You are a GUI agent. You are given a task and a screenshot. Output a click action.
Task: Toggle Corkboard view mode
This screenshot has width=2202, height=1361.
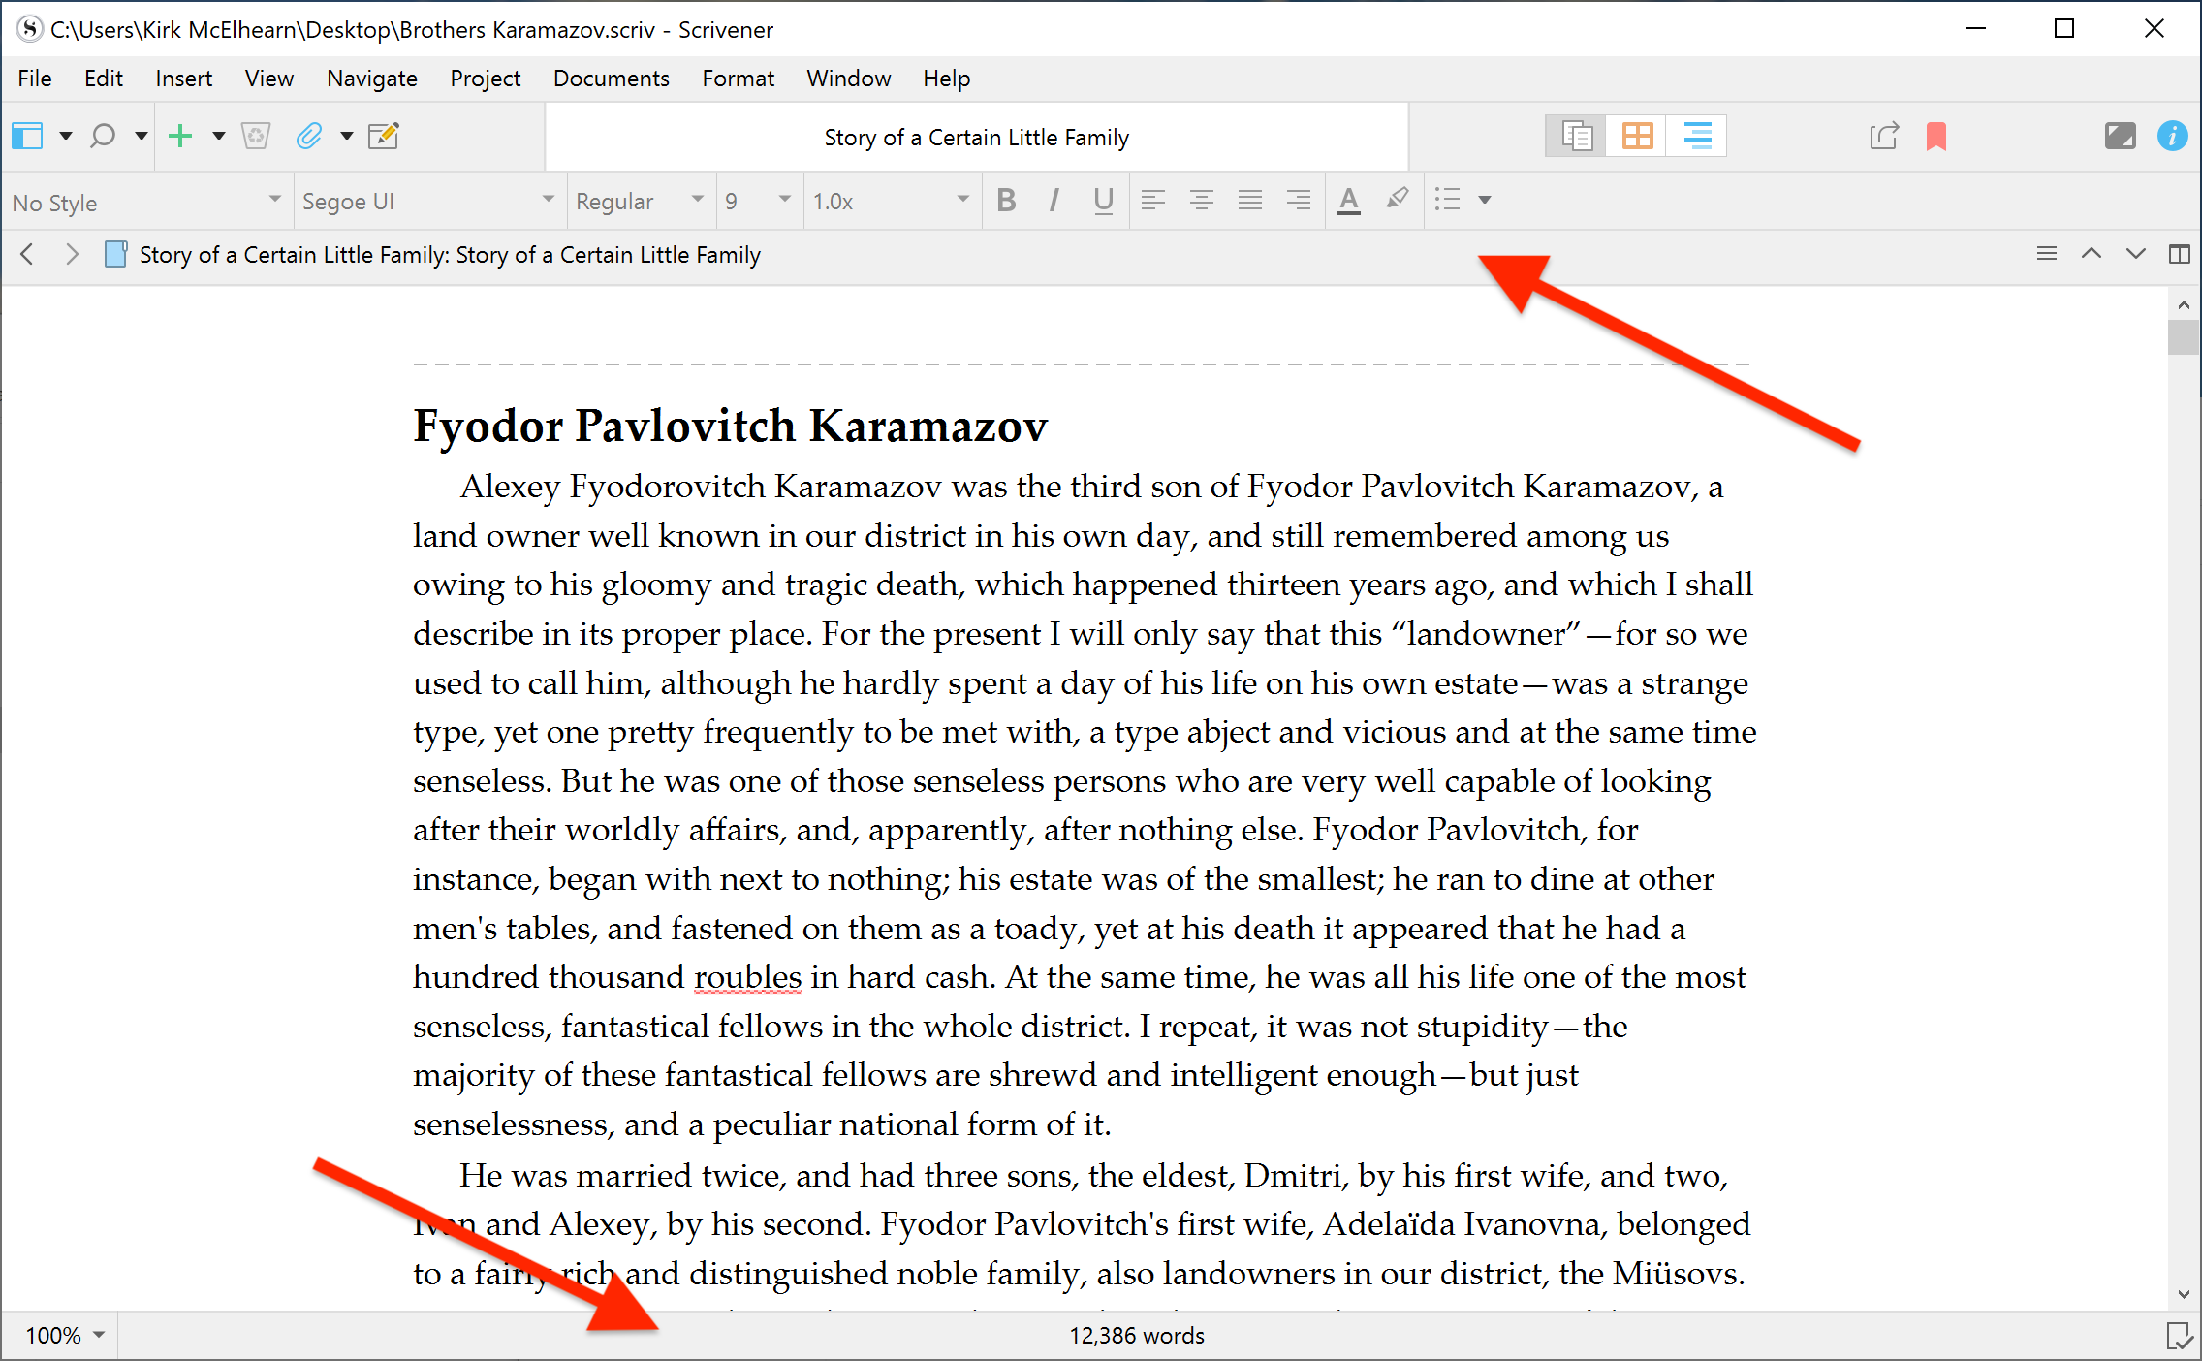[1637, 137]
